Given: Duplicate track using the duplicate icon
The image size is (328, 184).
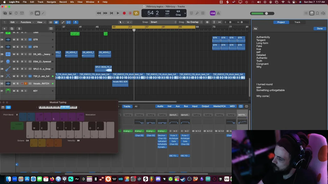Looking at the screenshot, I should pos(12,29).
